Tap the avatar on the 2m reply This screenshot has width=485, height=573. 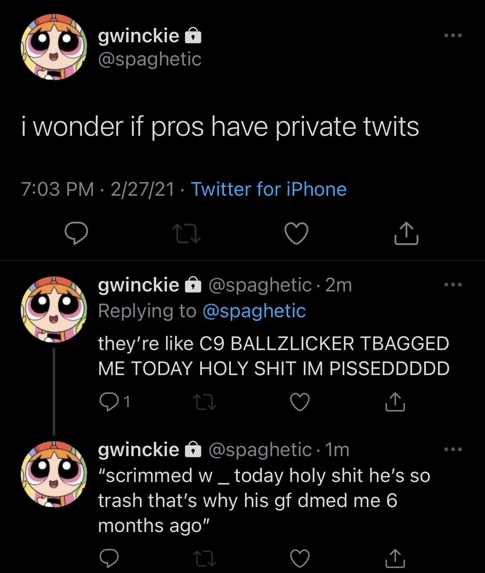(54, 309)
